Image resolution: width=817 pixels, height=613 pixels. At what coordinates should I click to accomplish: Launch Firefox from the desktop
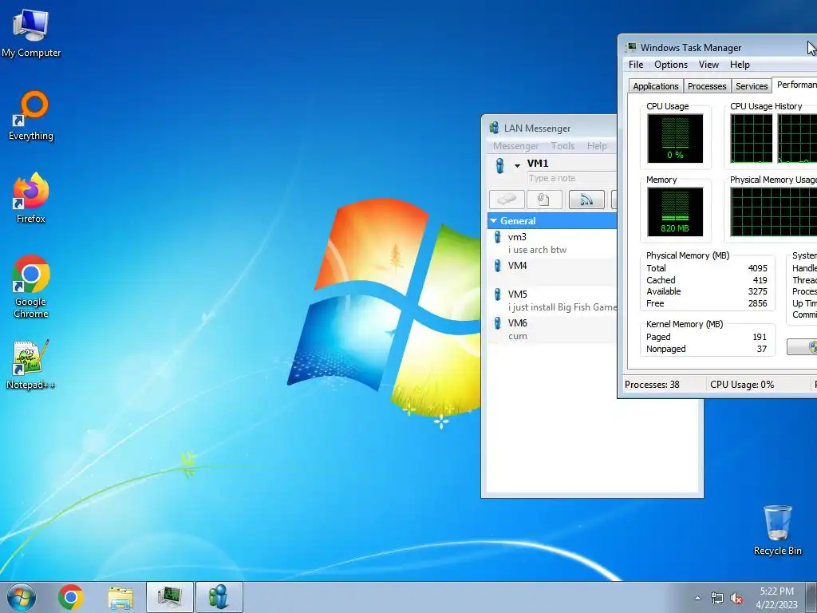[31, 198]
